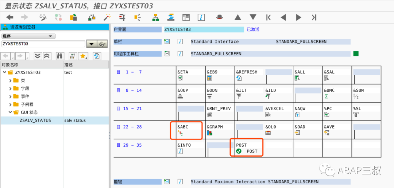Screen dimensions: 394x188
Task: Expand the 子例程 folder node
Action: coord(10,104)
